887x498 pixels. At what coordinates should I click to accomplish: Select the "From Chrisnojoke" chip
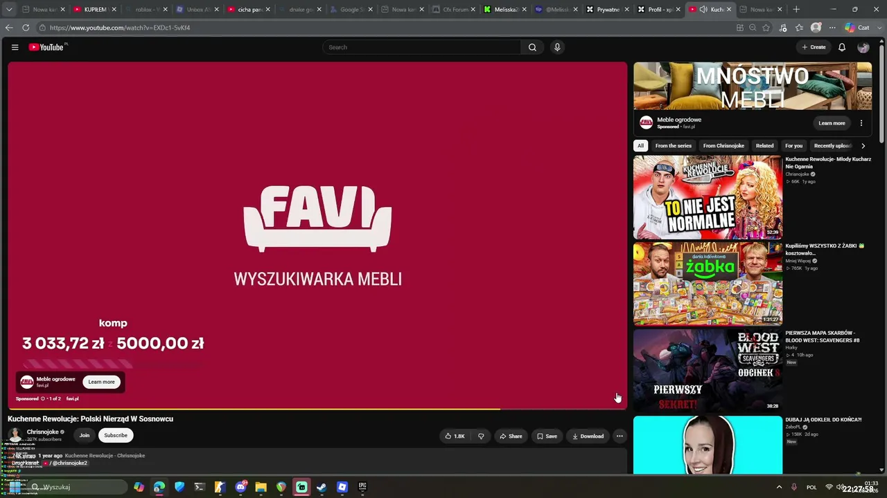(723, 146)
